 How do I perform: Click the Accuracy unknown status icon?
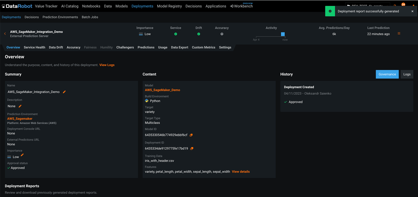click(222, 34)
